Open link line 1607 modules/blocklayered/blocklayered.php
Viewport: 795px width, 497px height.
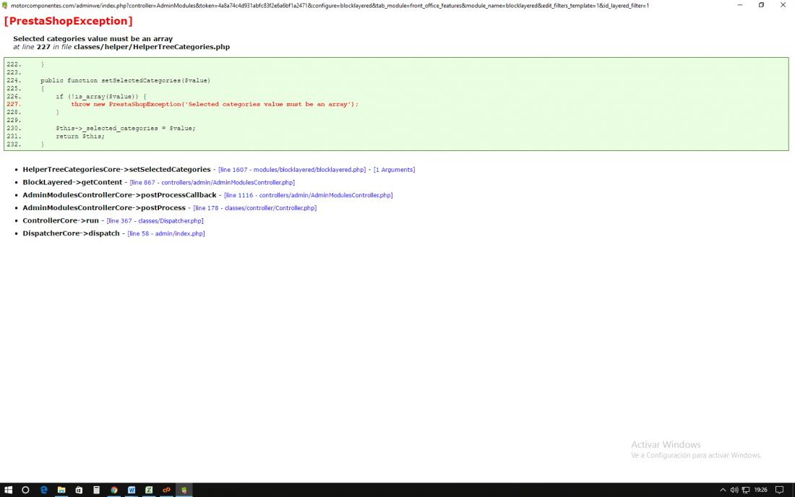[x=292, y=170]
